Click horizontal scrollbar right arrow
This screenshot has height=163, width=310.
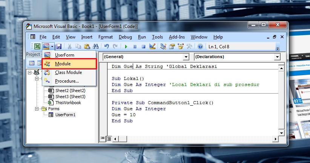275,139
